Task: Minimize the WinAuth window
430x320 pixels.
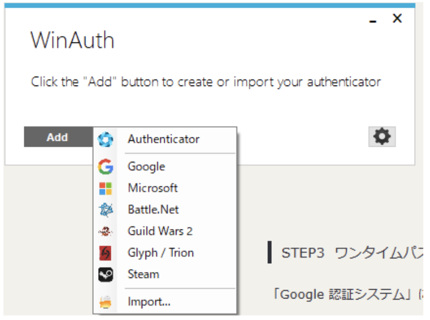Action: tap(373, 21)
